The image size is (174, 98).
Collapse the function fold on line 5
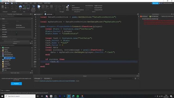tap(39, 26)
